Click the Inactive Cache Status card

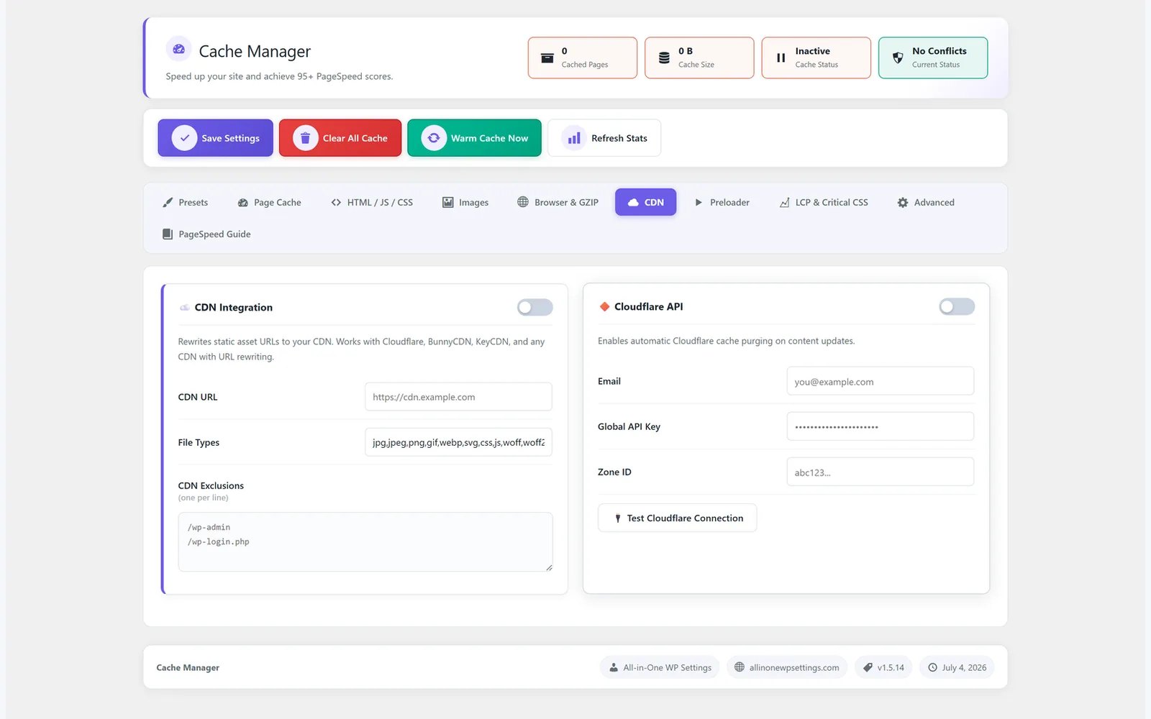[x=816, y=58]
